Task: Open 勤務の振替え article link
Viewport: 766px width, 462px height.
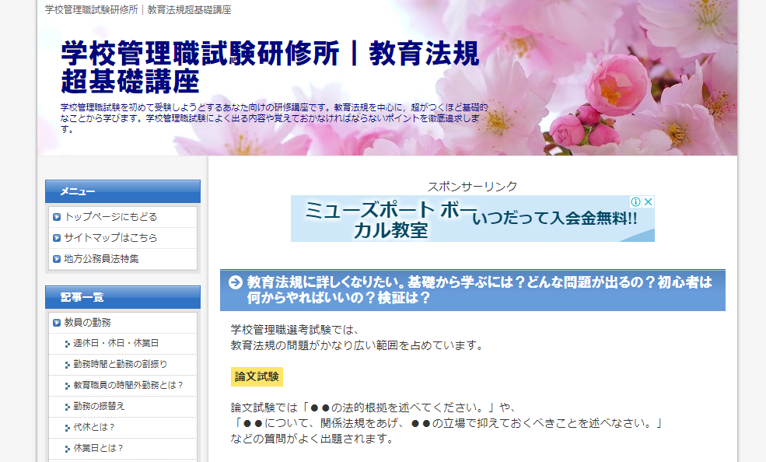Action: point(99,406)
